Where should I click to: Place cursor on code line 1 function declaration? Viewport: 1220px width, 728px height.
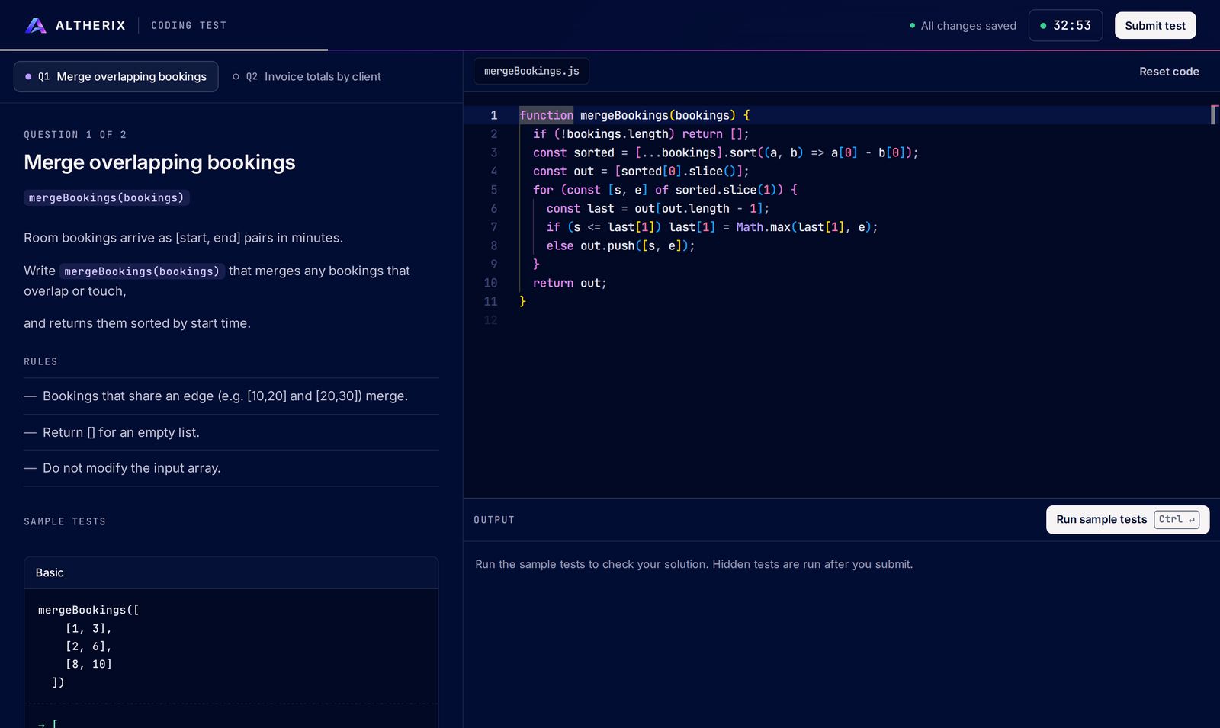point(634,115)
